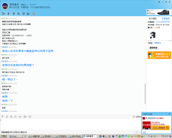Open the message history 消息記錄 button
This screenshot has height=138, width=172.
(x=137, y=117)
